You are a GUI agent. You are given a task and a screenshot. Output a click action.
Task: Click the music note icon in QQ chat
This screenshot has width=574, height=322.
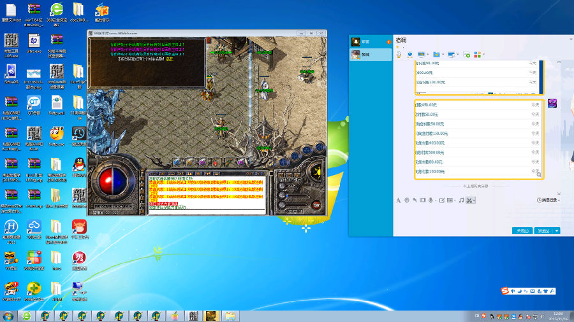(x=461, y=200)
